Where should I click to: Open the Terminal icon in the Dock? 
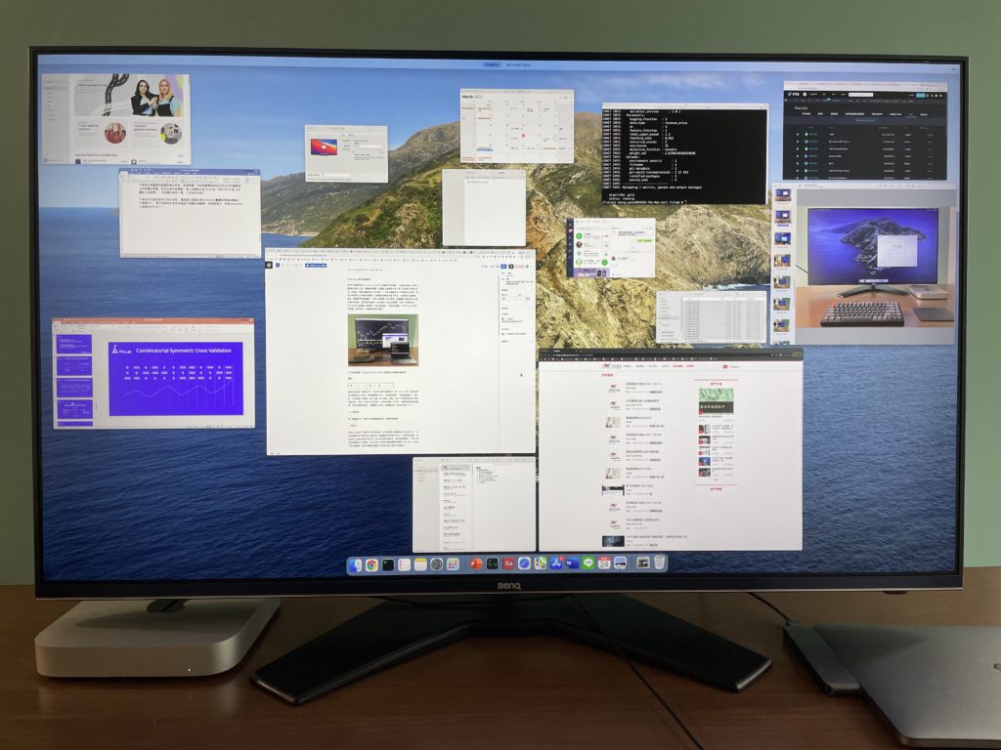click(388, 564)
